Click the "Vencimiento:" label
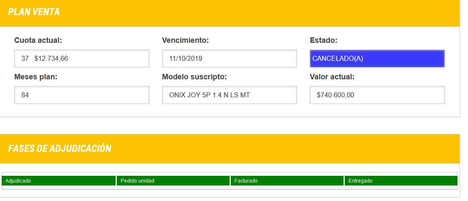The height and width of the screenshot is (201, 468). coord(185,40)
